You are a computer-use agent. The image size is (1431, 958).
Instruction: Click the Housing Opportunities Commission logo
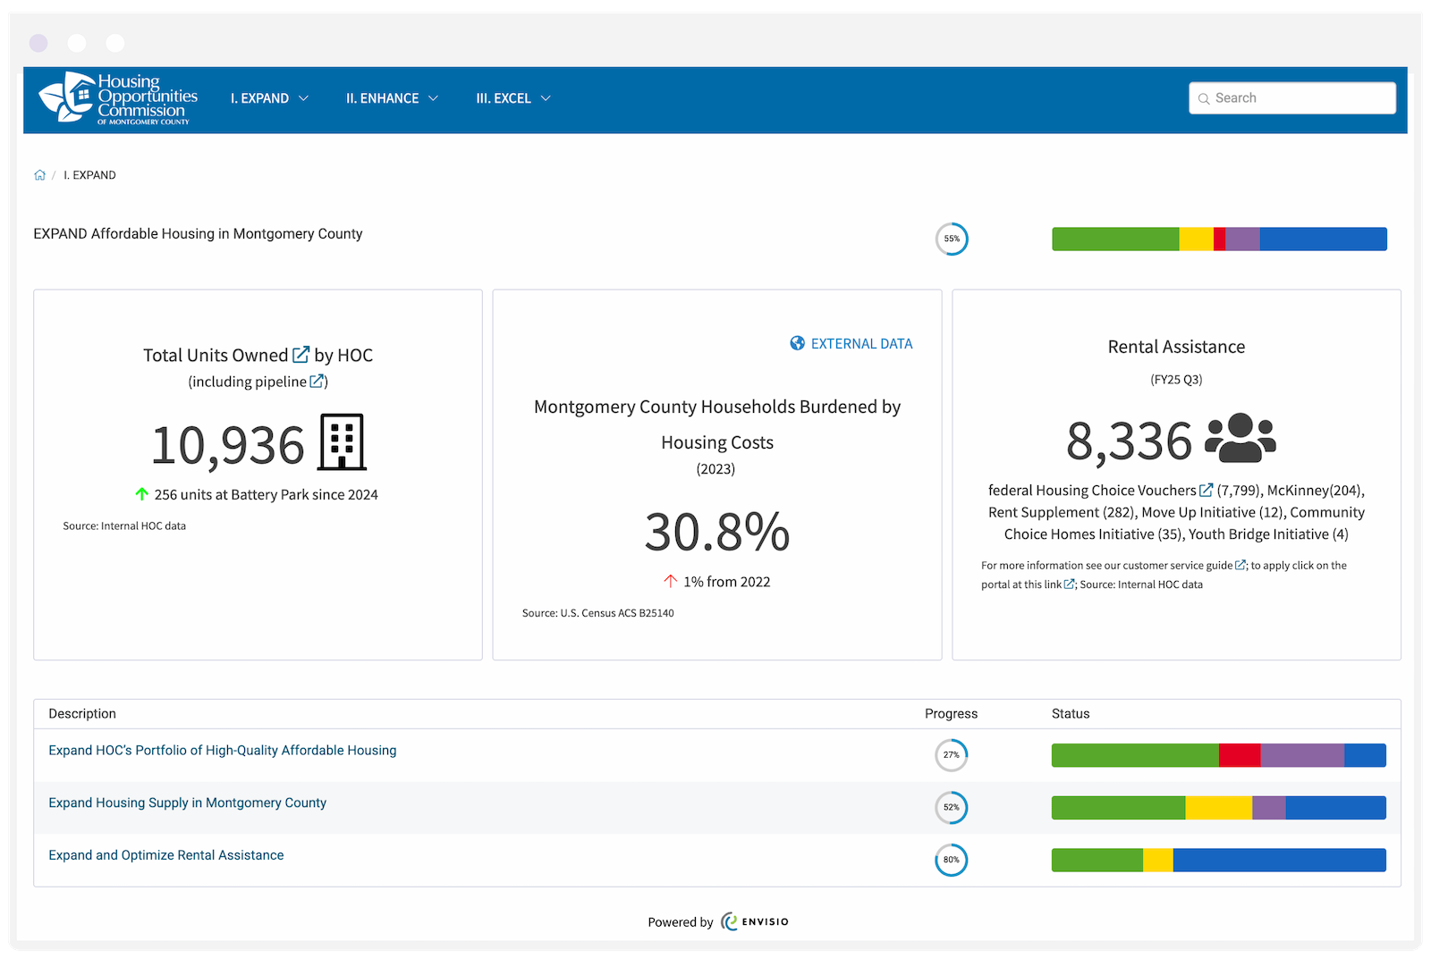pos(116,99)
